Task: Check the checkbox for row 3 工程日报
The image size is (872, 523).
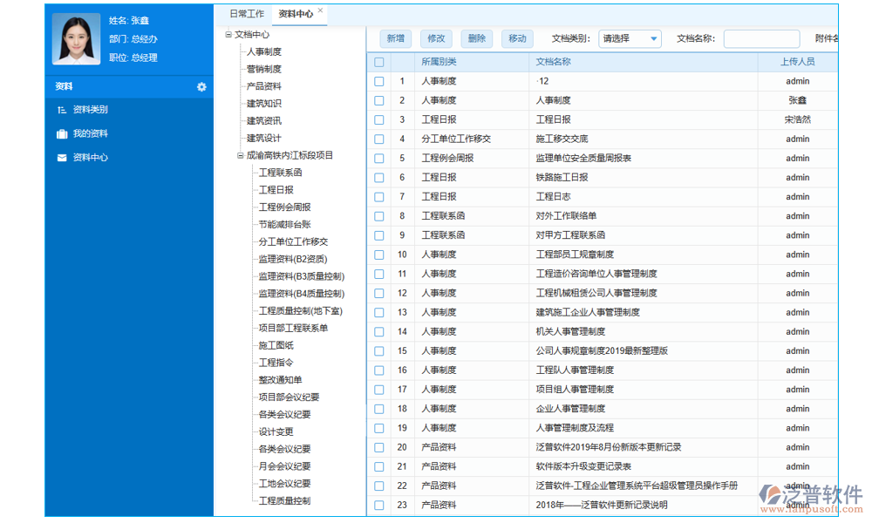Action: pyautogui.click(x=379, y=119)
